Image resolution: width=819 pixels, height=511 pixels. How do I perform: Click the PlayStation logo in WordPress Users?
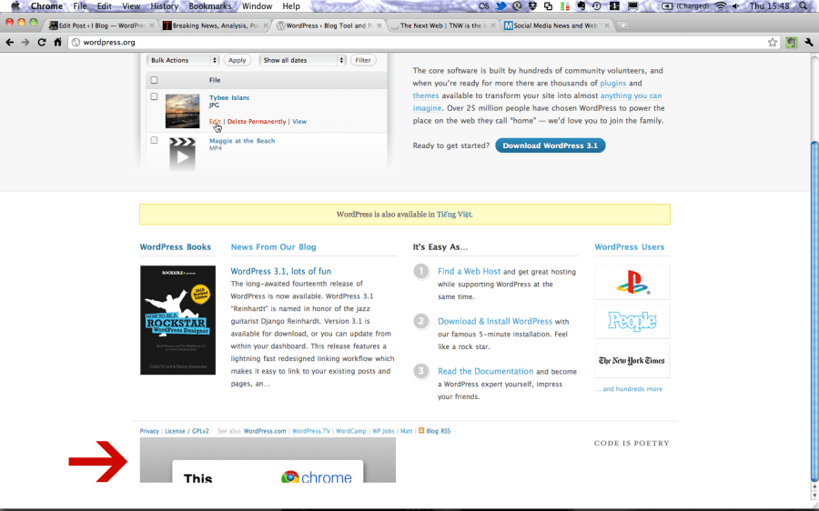click(632, 283)
